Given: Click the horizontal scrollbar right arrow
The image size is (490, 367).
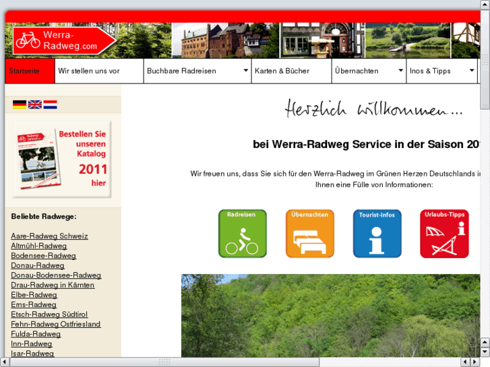Looking at the screenshot, I should [x=475, y=362].
